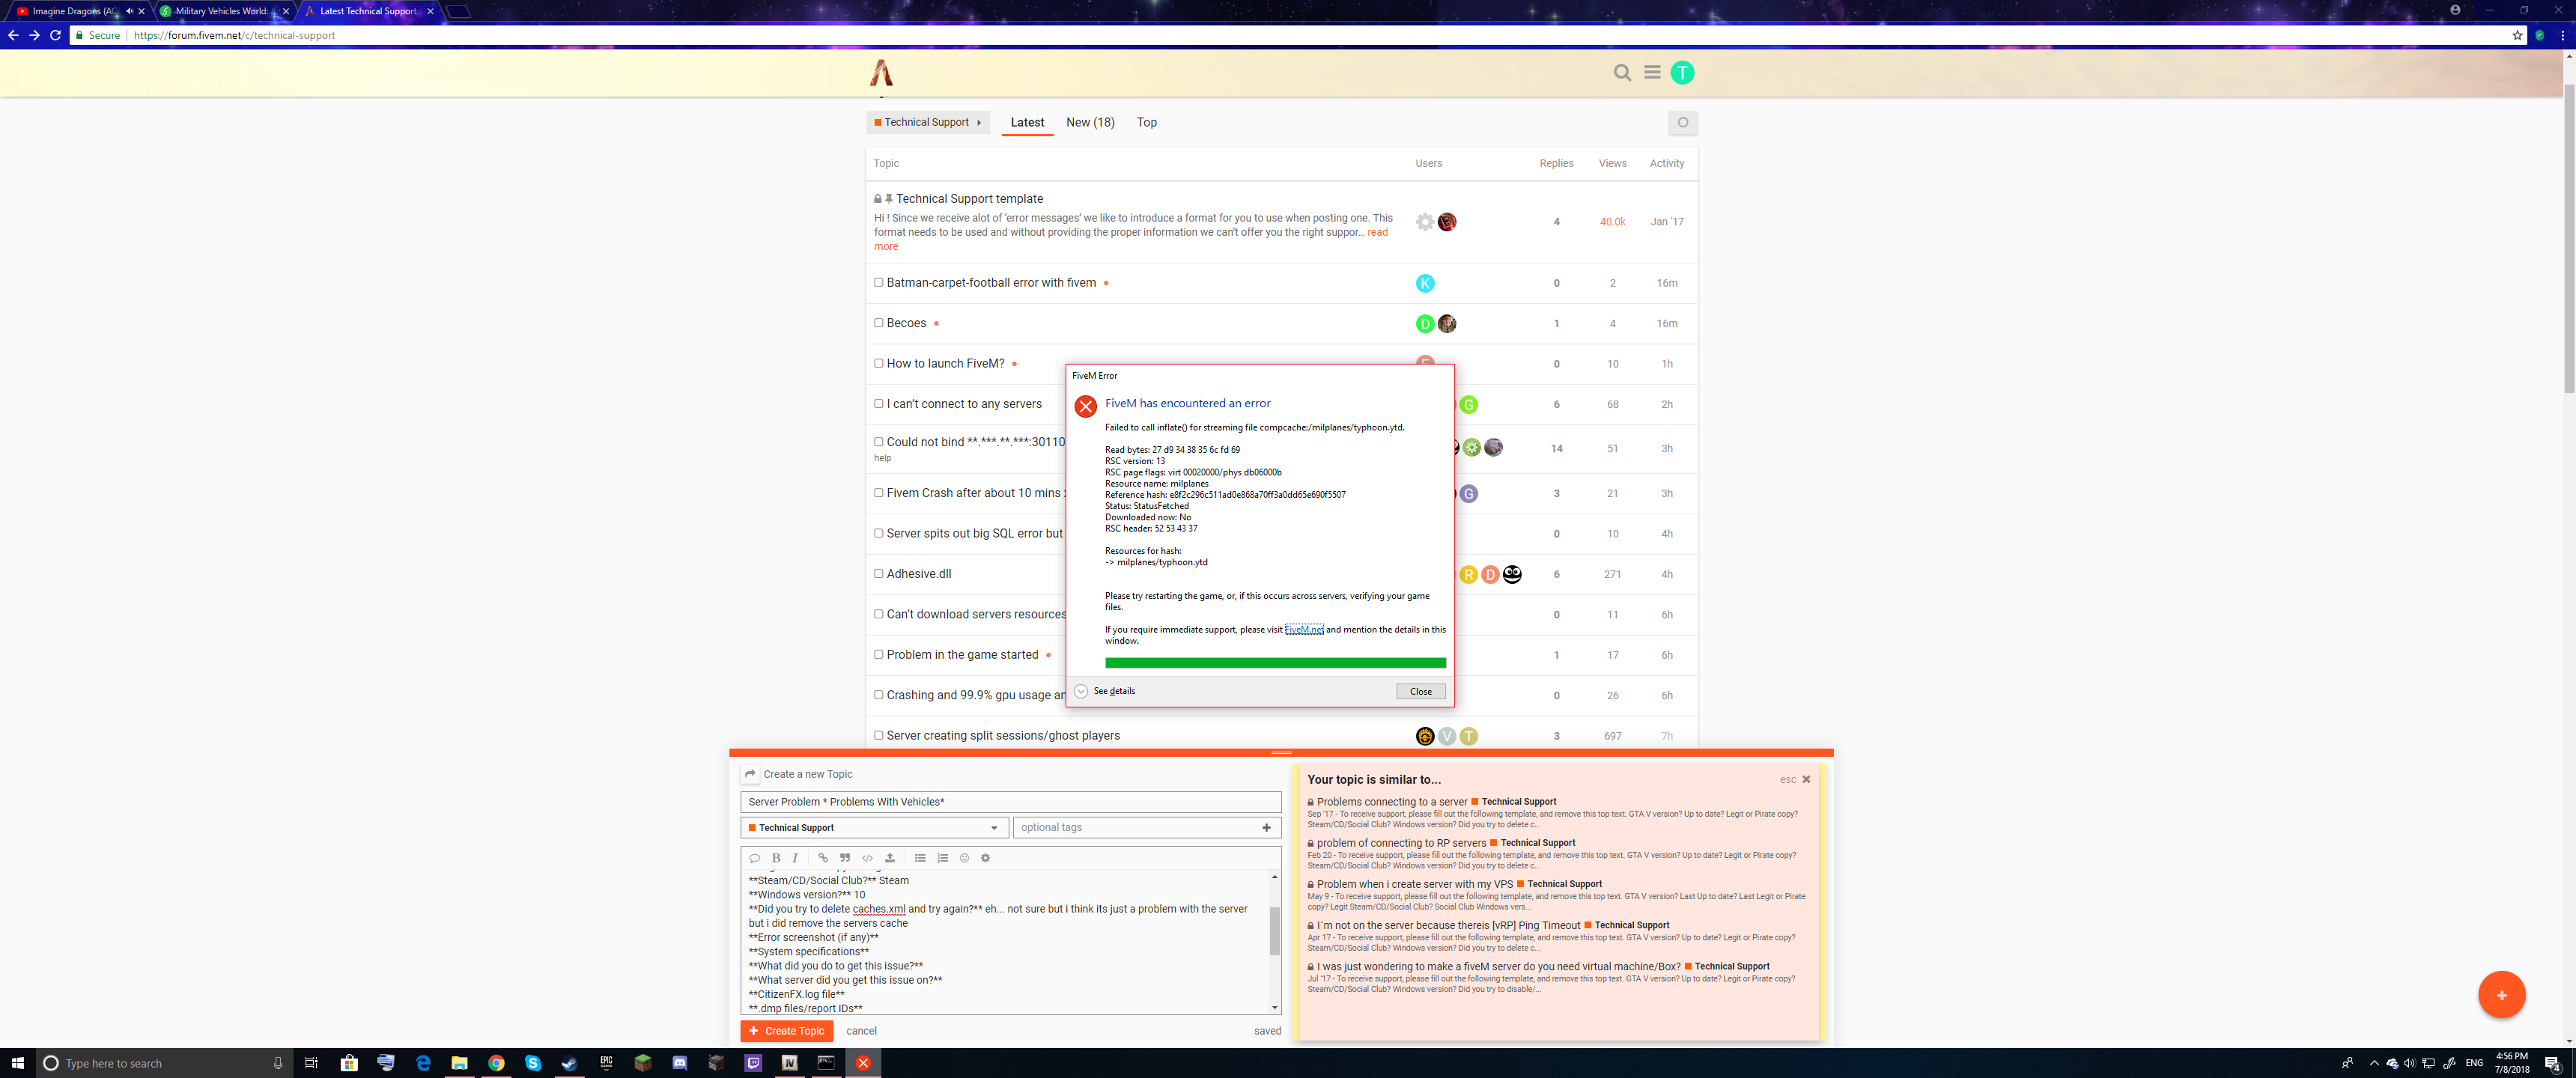Open optional tags selector

1146,828
